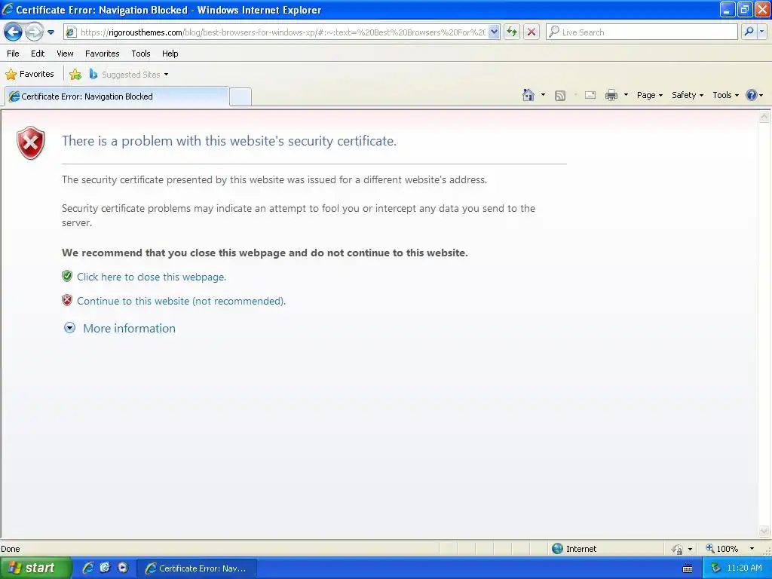772x579 pixels.
Task: Launch Internet Explorer from Quick Launch
Action: coord(88,568)
